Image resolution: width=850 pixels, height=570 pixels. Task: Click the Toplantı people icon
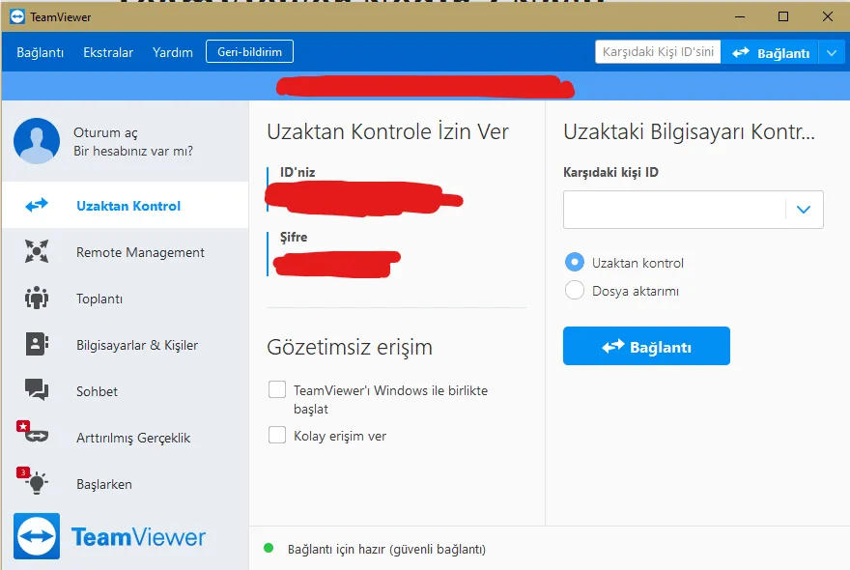point(37,298)
